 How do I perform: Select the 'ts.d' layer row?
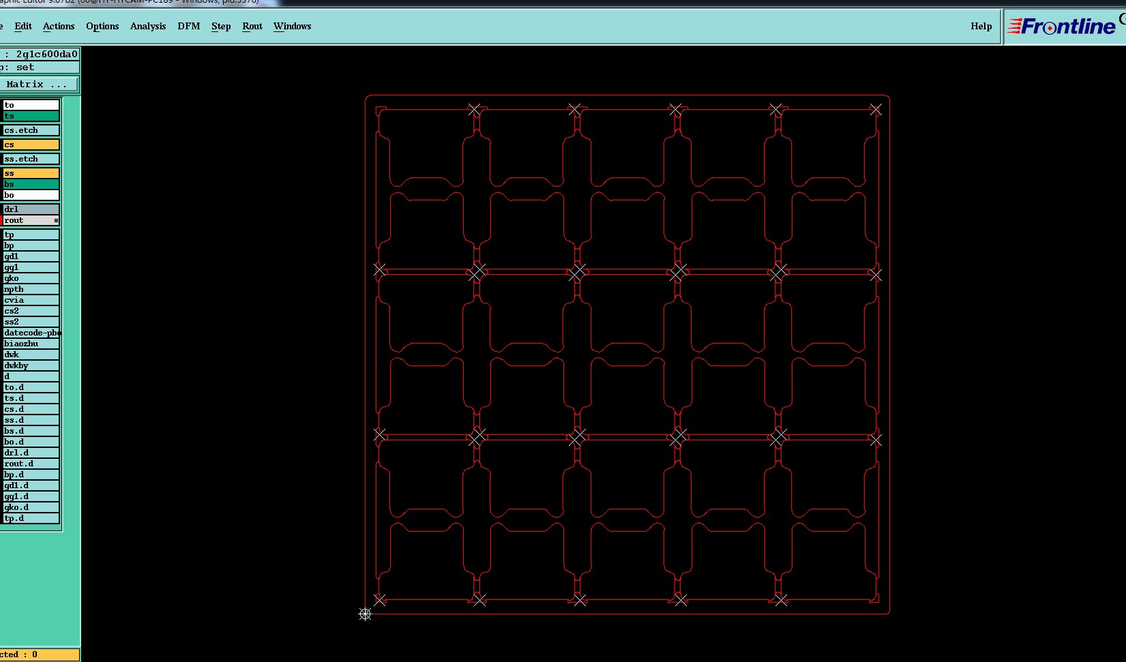31,398
